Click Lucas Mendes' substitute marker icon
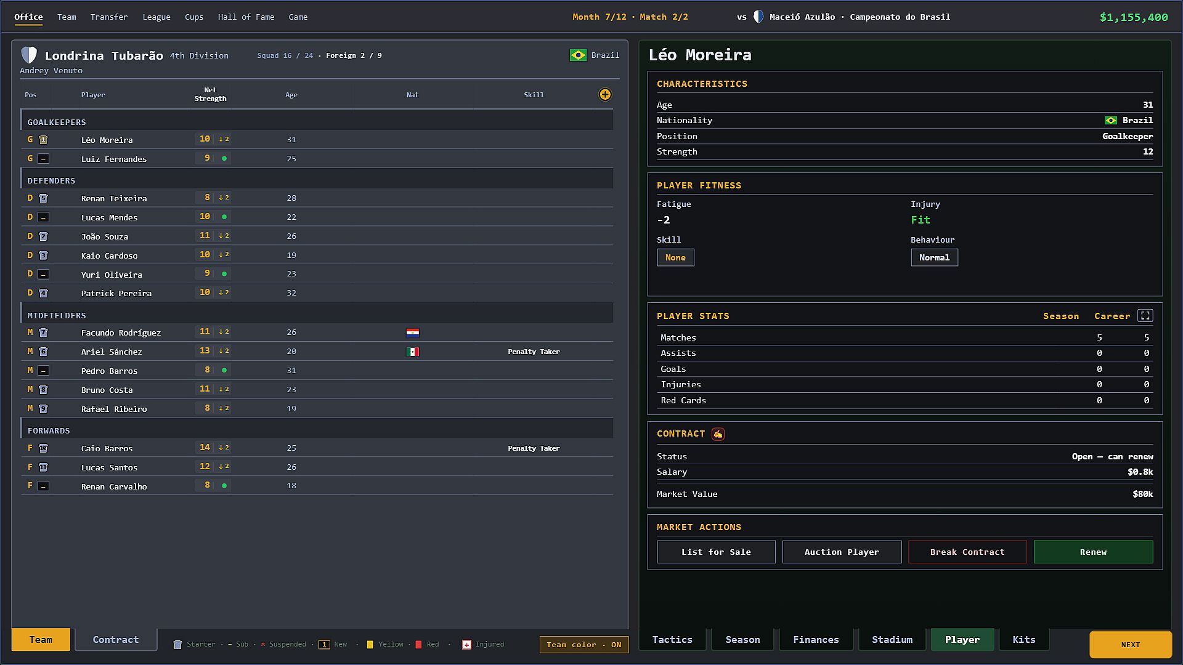The width and height of the screenshot is (1183, 665). tap(43, 217)
